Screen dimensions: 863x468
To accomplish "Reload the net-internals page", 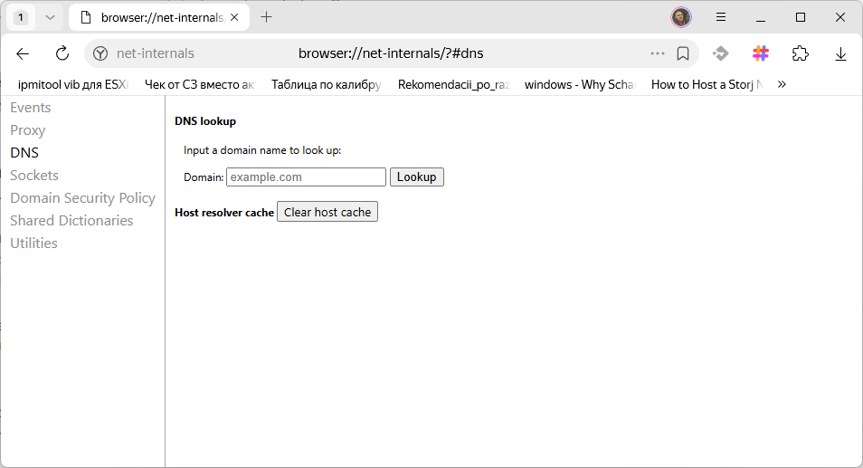I will pos(62,53).
